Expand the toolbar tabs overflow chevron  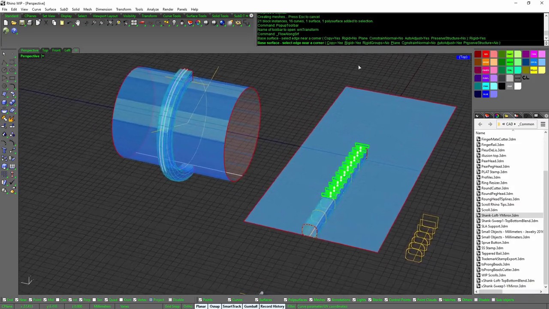247,16
